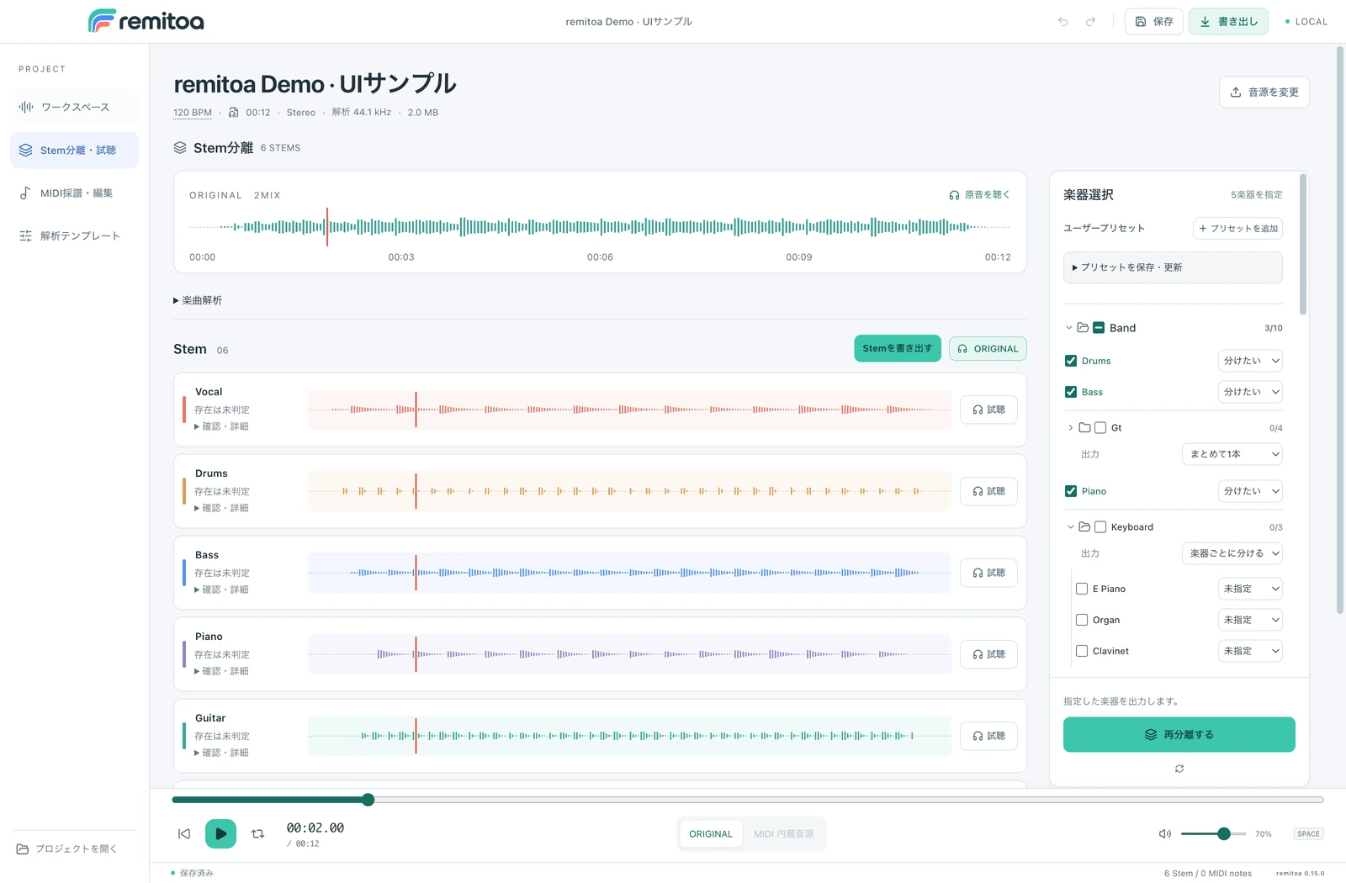Audition the Vocal stem with 試聴
The width and height of the screenshot is (1346, 883).
point(988,410)
